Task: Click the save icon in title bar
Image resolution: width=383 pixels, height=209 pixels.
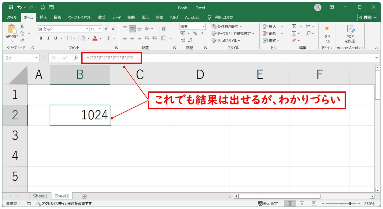Action: 11,7
